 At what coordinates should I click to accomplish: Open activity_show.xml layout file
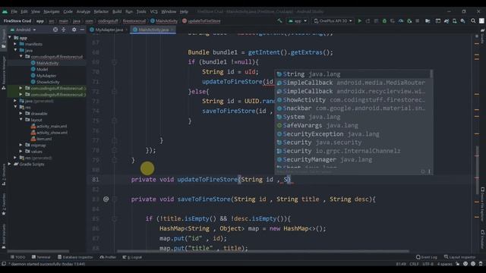(x=49, y=133)
